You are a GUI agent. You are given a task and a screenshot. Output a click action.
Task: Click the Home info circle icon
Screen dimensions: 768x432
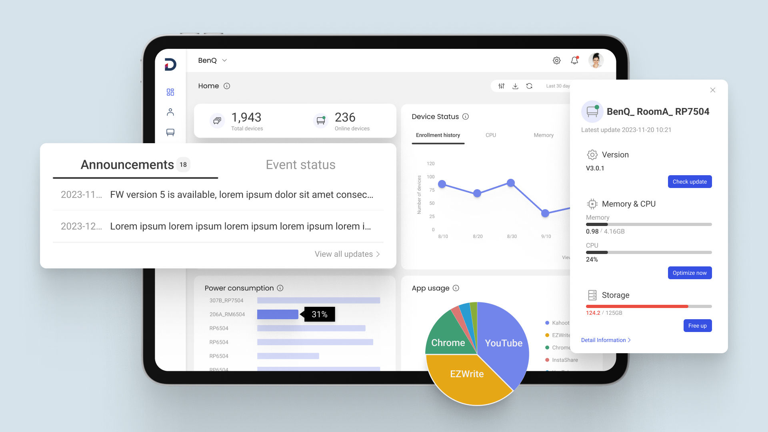[x=228, y=86]
